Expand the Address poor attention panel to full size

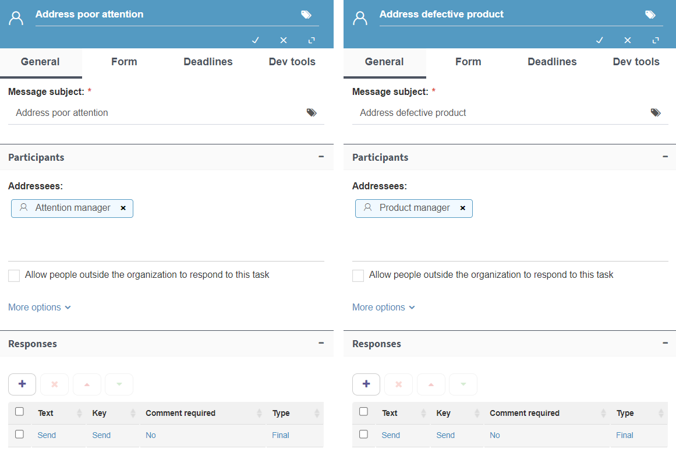312,40
